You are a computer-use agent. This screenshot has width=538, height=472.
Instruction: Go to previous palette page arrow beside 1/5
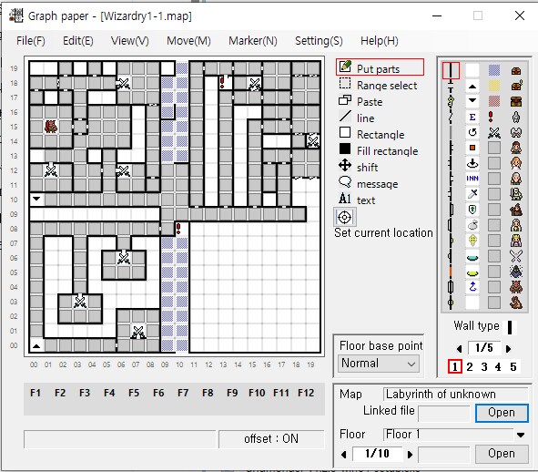pyautogui.click(x=459, y=349)
